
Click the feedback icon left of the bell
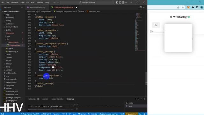140,114
